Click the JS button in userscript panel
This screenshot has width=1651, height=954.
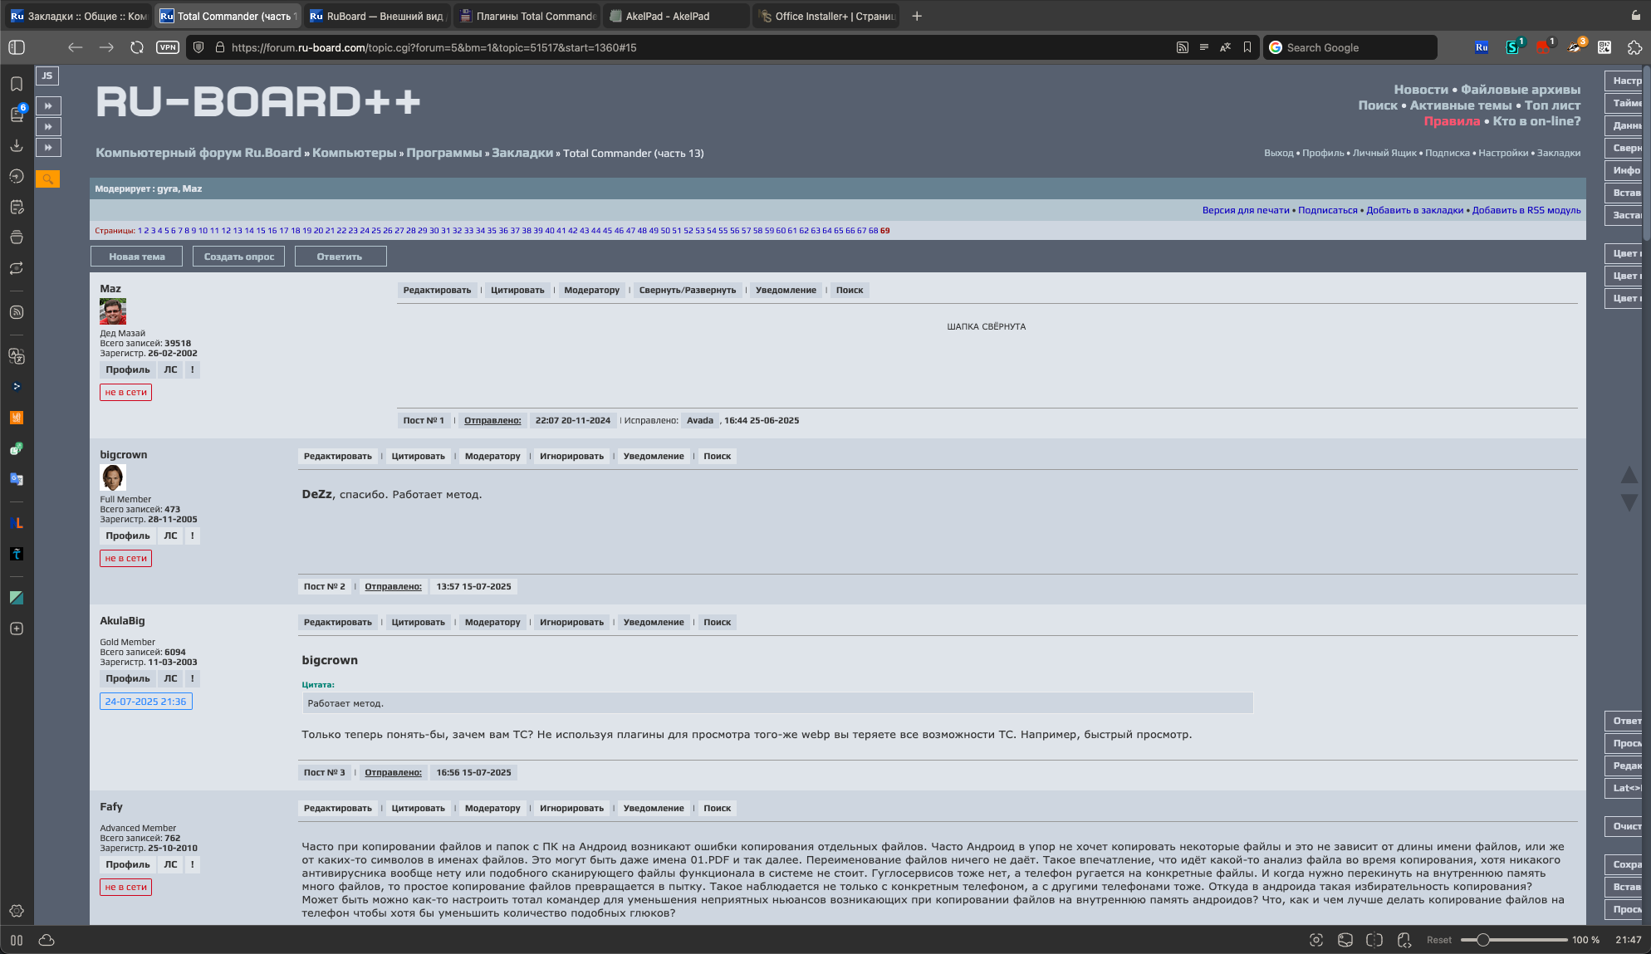(x=47, y=76)
